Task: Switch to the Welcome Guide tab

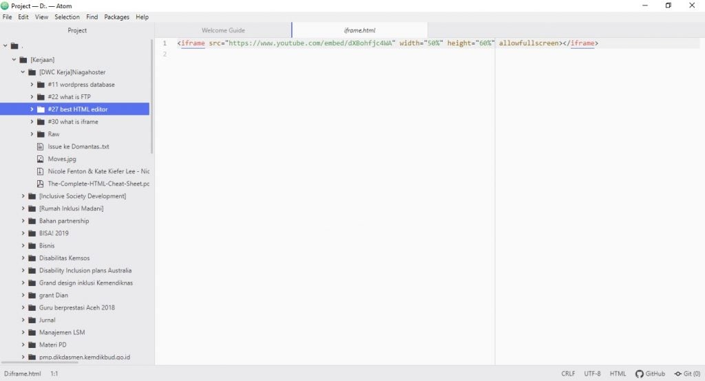Action: click(x=223, y=30)
